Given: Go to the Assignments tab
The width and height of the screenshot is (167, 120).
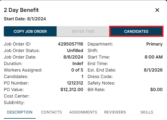Looking at the screenshot, I should coord(83,112).
